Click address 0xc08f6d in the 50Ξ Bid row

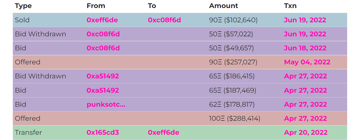click(x=103, y=48)
